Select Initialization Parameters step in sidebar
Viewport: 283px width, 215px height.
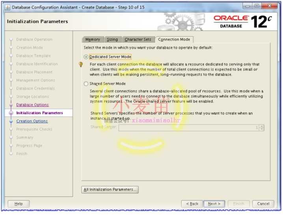coord(39,113)
